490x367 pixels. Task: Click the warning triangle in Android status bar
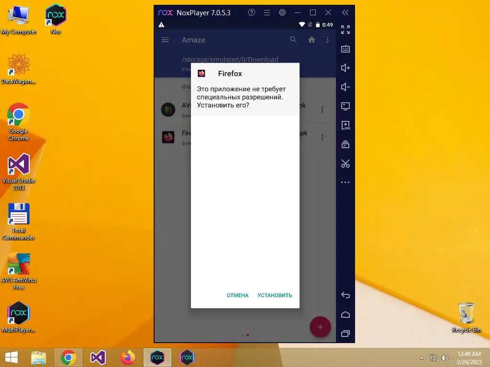[161, 25]
